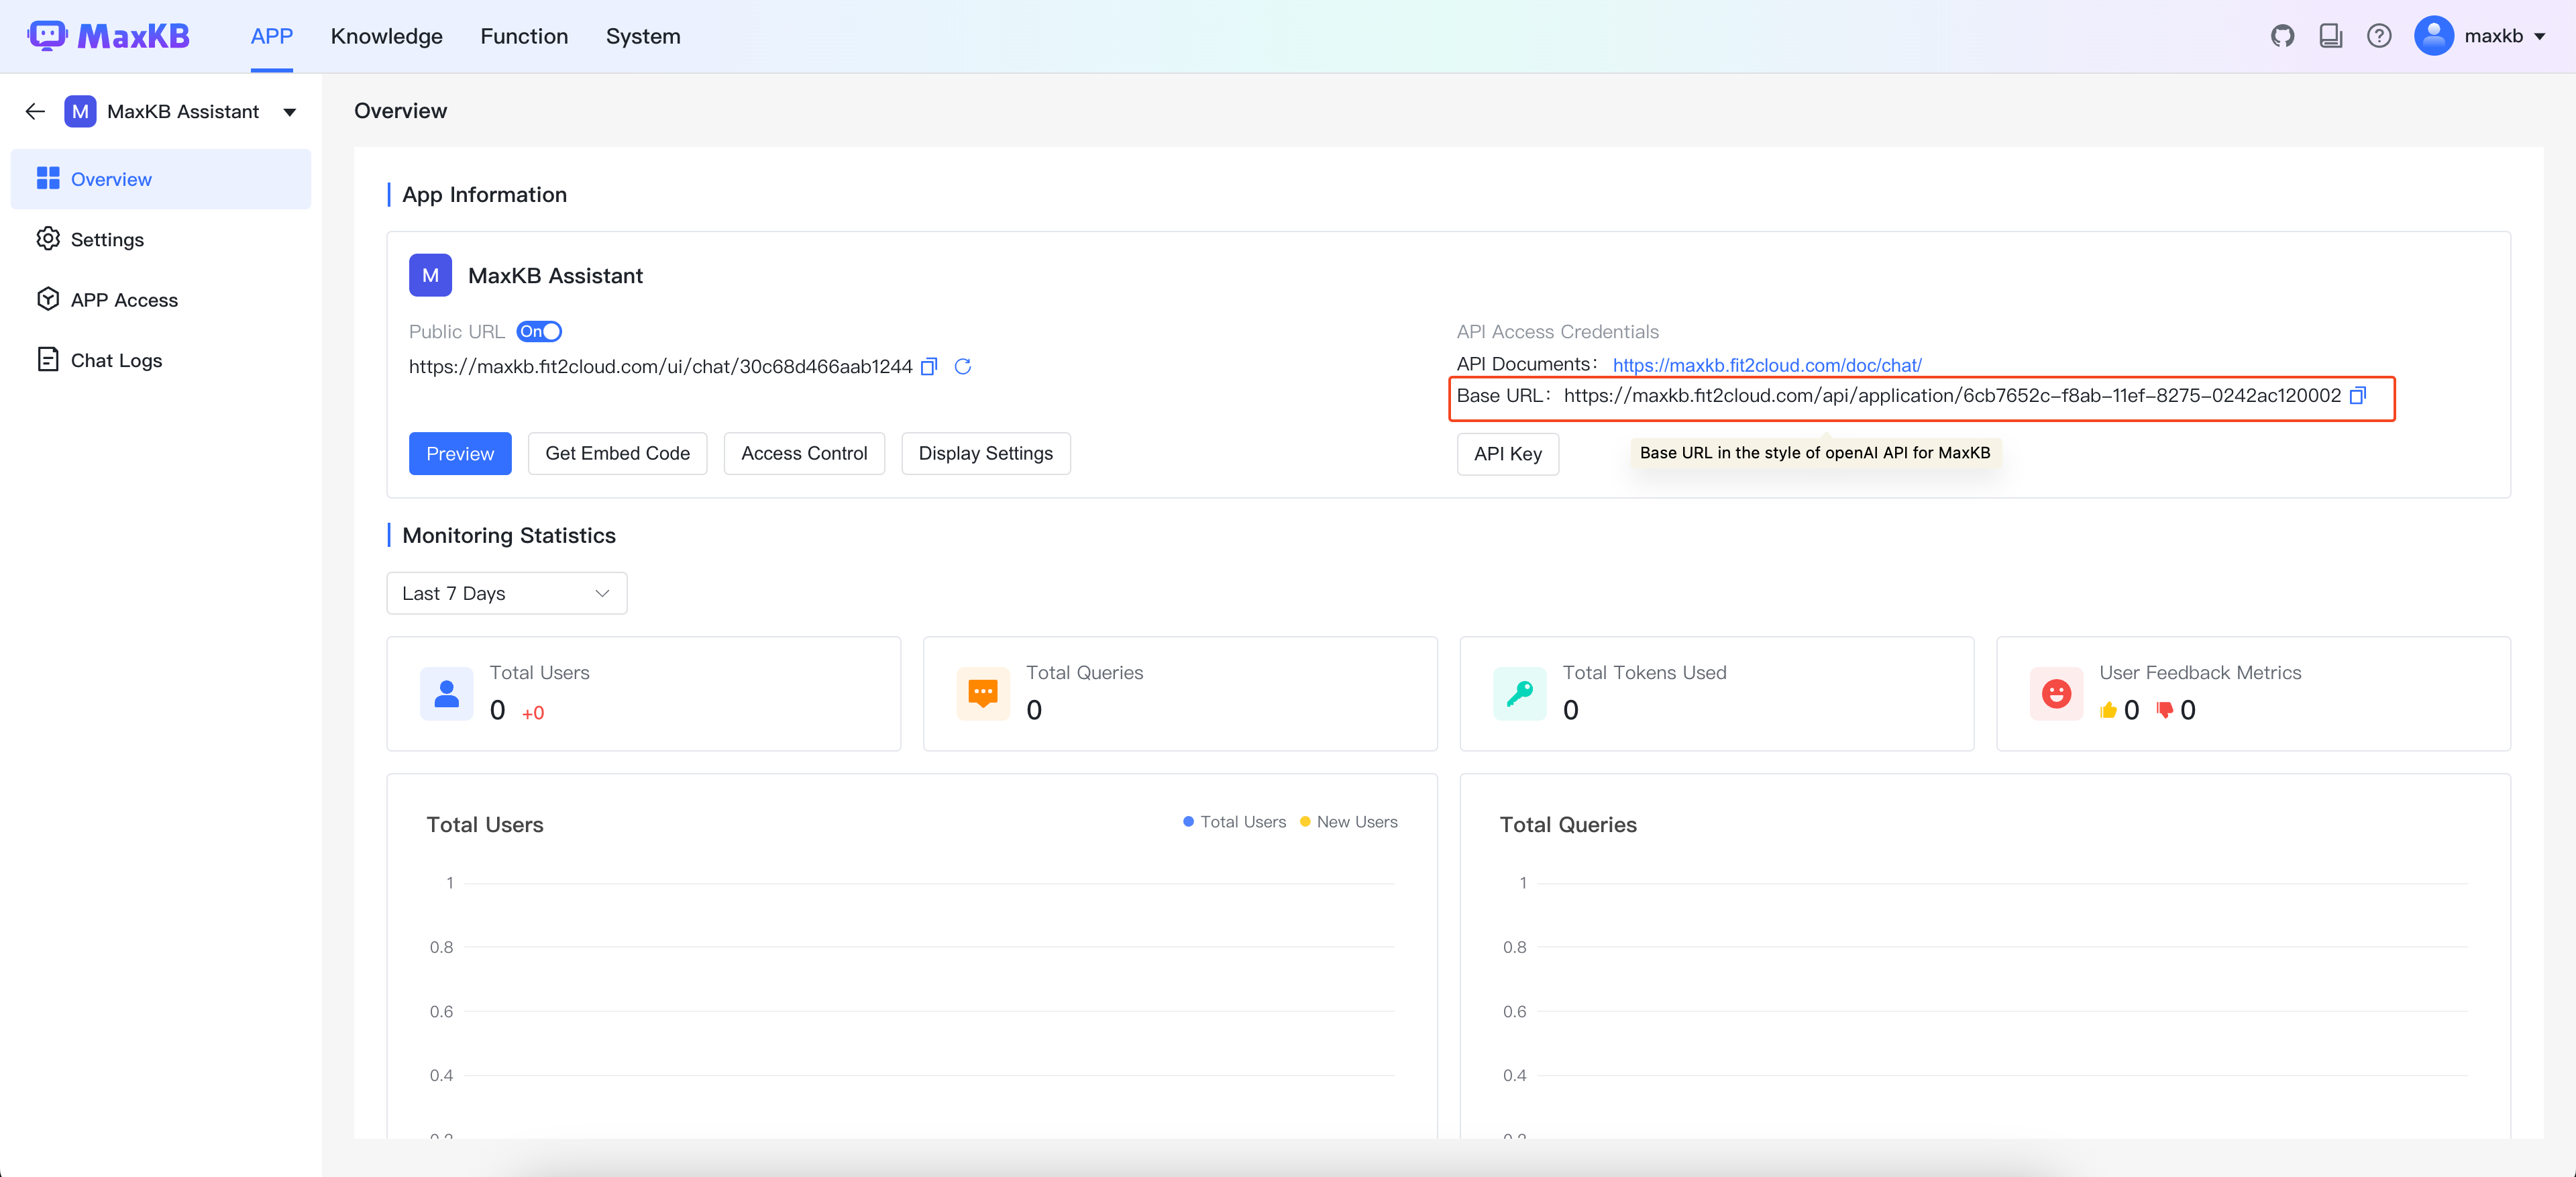Click Get Embed Code
The width and height of the screenshot is (2576, 1177).
pyautogui.click(x=617, y=453)
